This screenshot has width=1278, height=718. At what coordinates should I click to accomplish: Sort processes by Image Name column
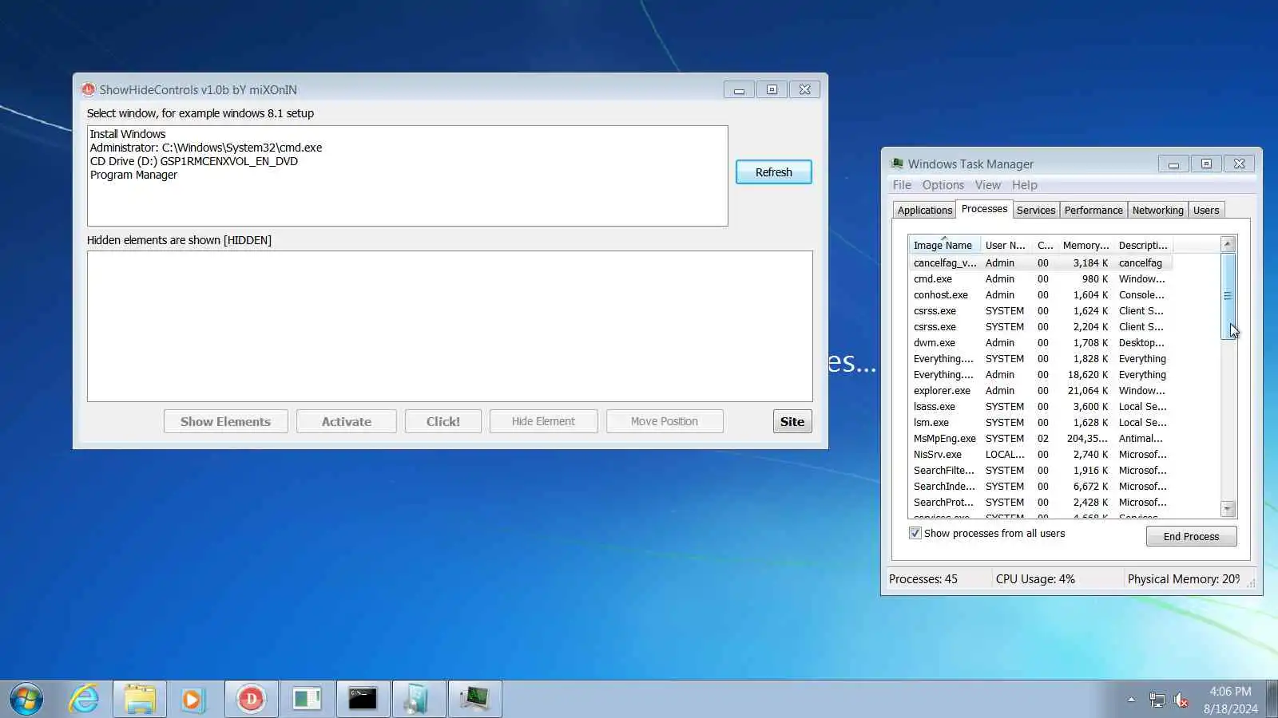pyautogui.click(x=944, y=245)
